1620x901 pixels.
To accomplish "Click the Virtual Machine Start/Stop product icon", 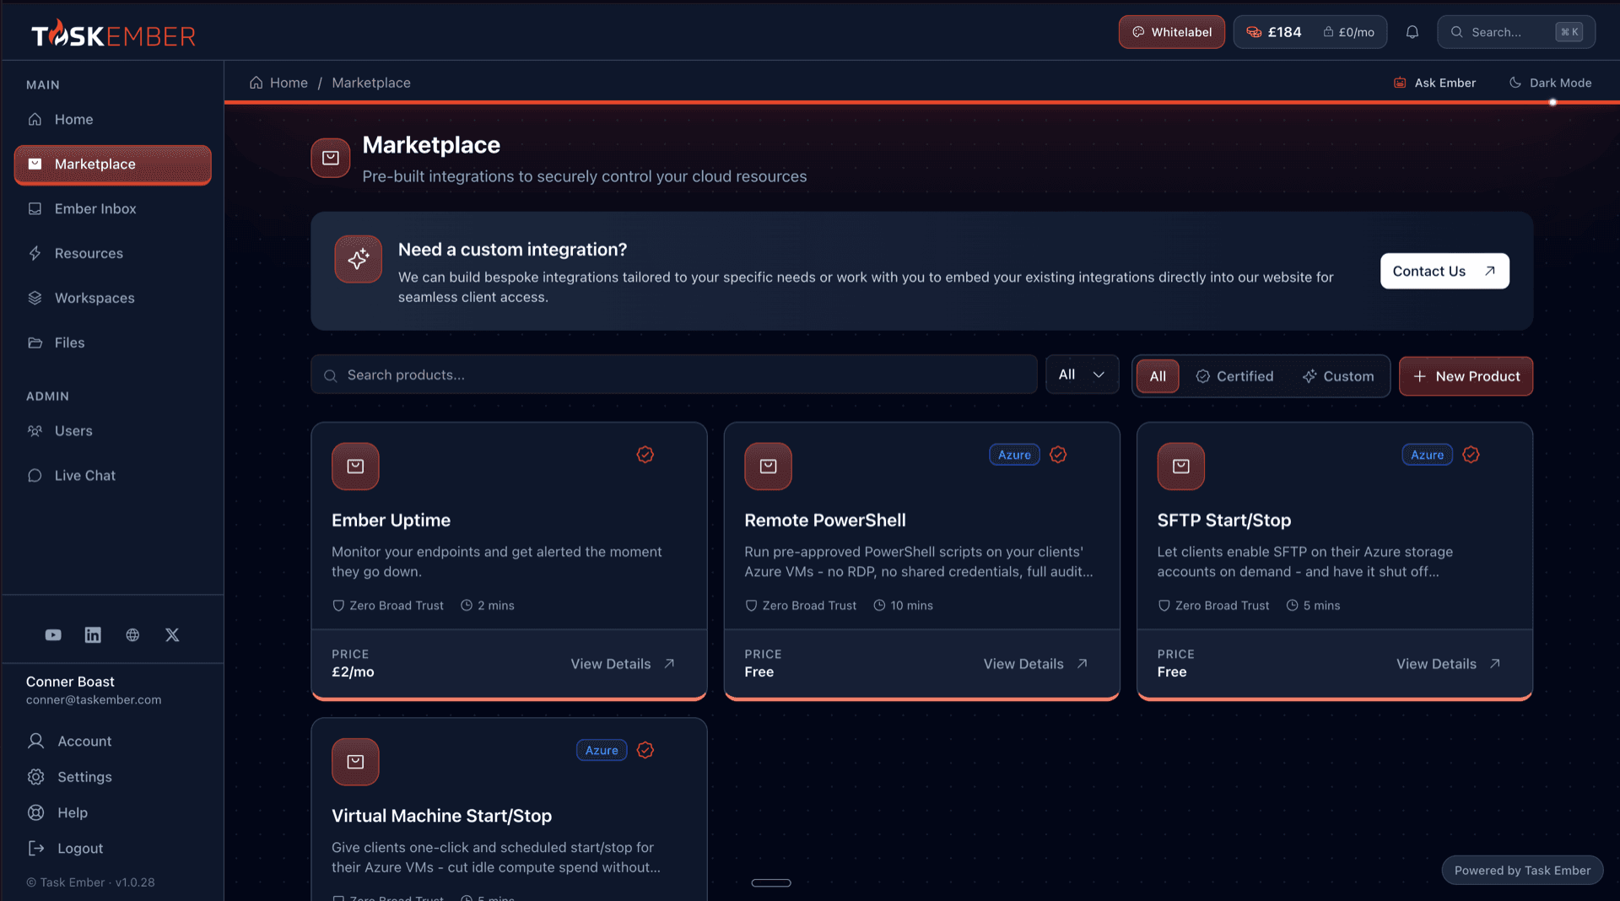I will [x=355, y=762].
